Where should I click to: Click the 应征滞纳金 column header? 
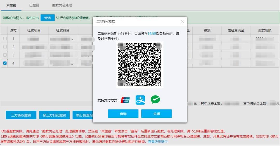236,30
